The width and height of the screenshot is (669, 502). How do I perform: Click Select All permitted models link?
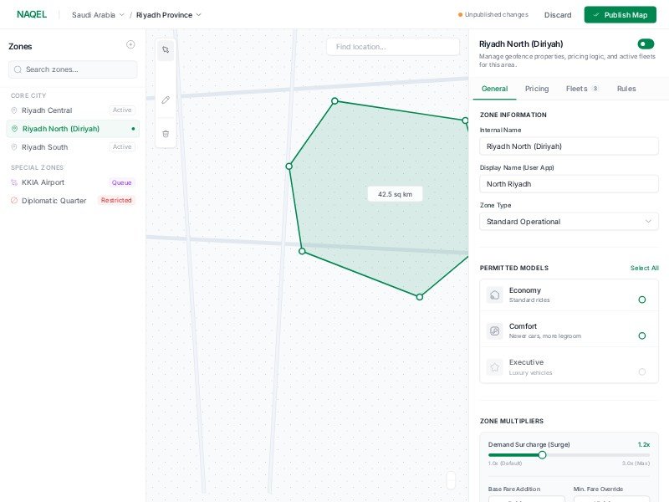click(644, 269)
